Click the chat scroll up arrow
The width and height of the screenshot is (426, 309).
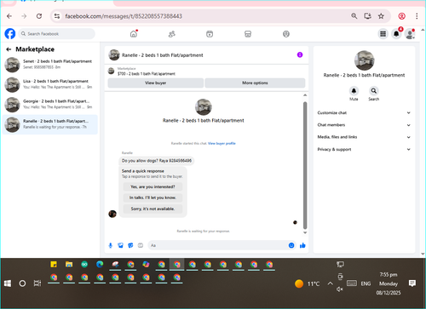pos(305,95)
